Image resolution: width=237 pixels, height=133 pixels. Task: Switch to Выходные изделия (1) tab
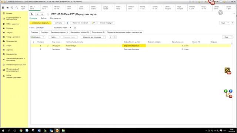59,32
